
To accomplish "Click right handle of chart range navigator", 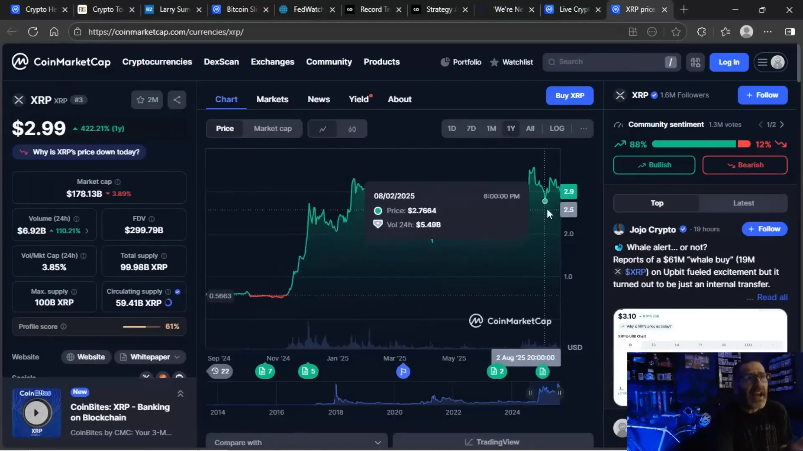I will (x=559, y=393).
